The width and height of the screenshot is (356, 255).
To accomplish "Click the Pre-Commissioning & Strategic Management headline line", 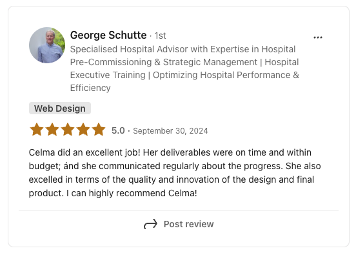I will click(184, 62).
